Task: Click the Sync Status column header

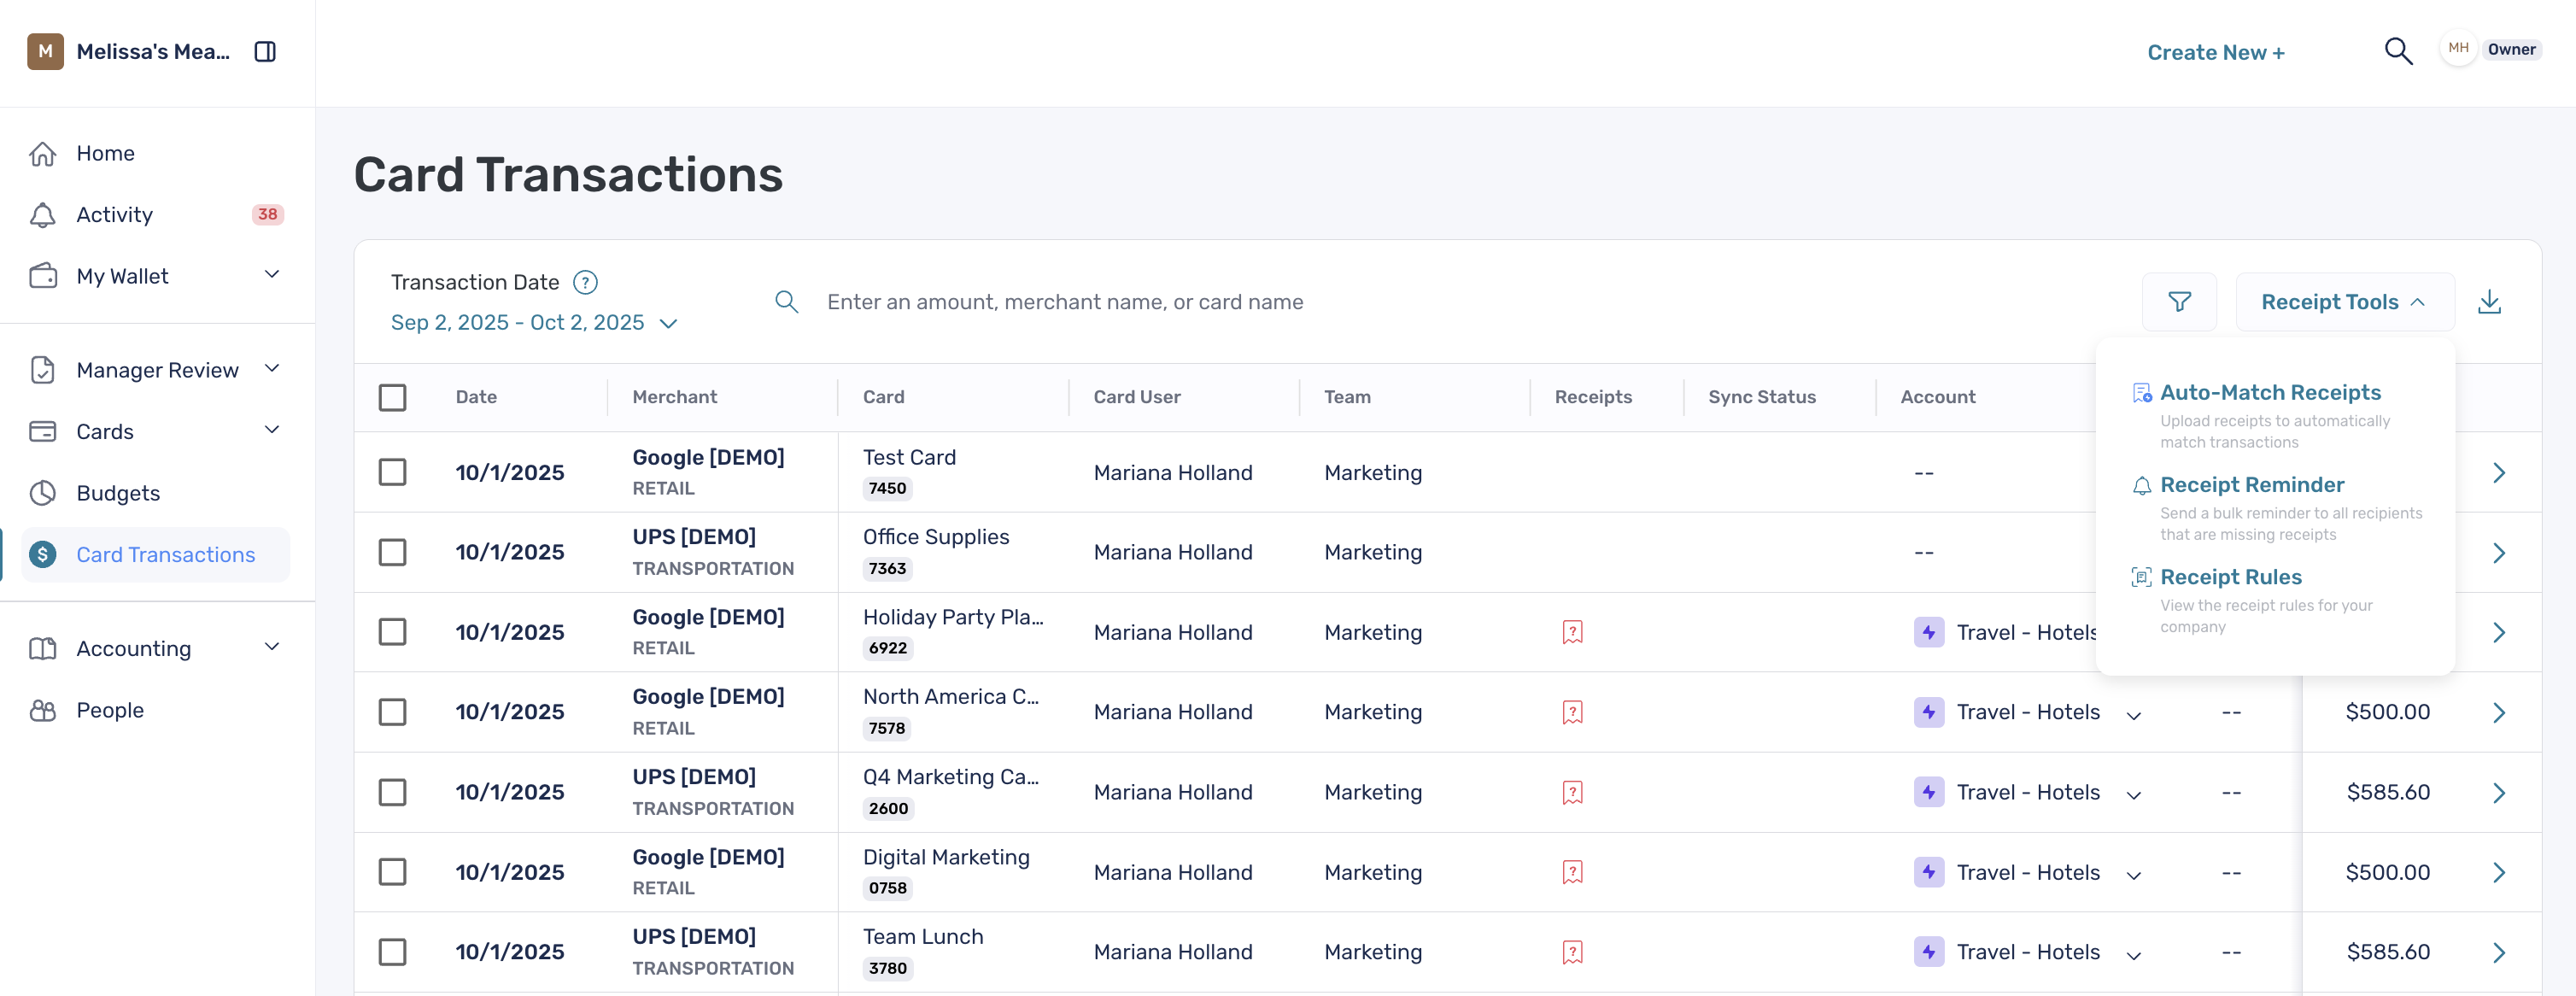Action: click(1762, 397)
